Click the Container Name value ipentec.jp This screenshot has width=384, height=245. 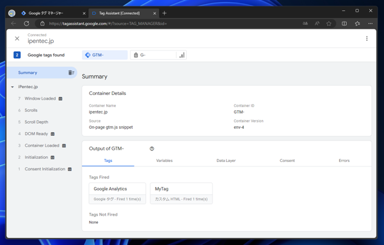98,112
